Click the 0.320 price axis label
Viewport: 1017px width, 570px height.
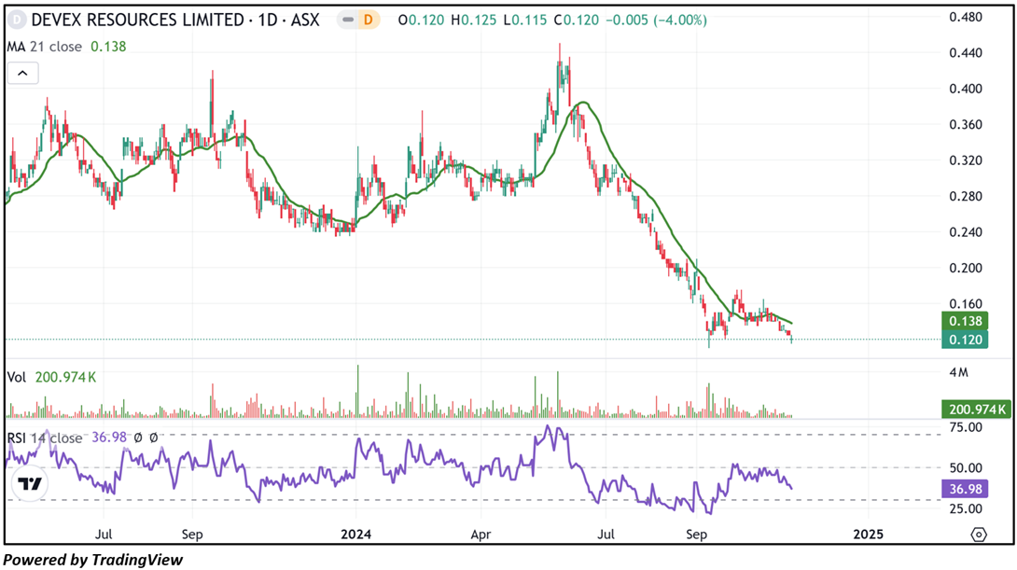966,160
